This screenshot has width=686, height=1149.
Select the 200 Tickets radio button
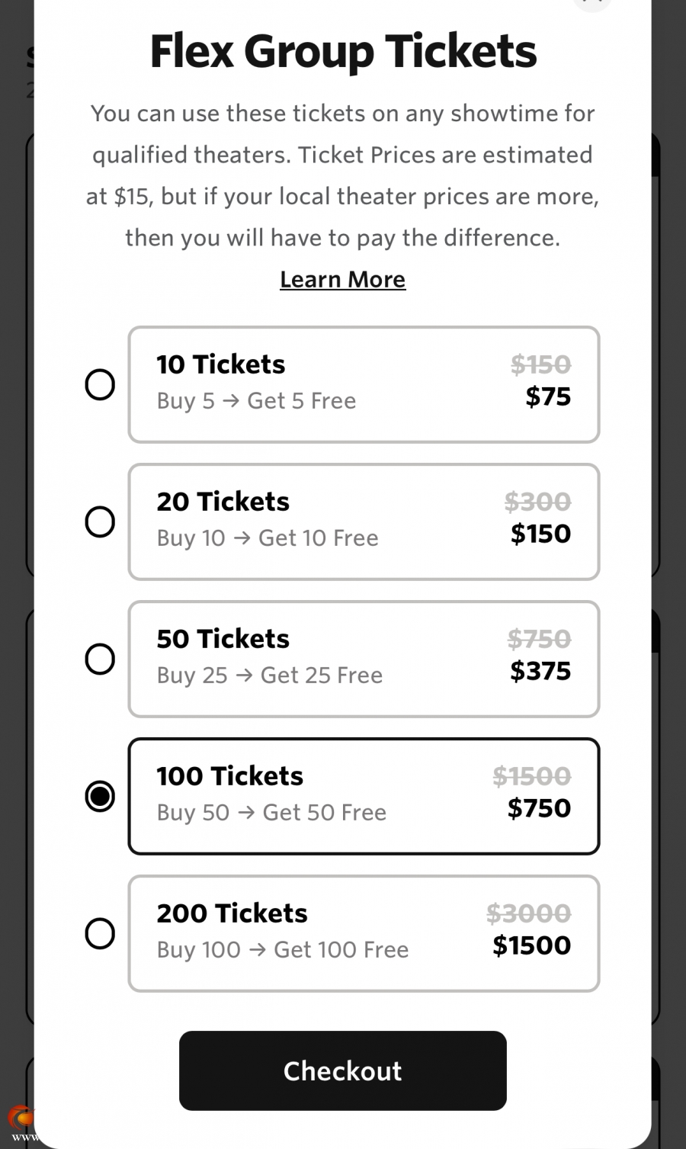(100, 933)
